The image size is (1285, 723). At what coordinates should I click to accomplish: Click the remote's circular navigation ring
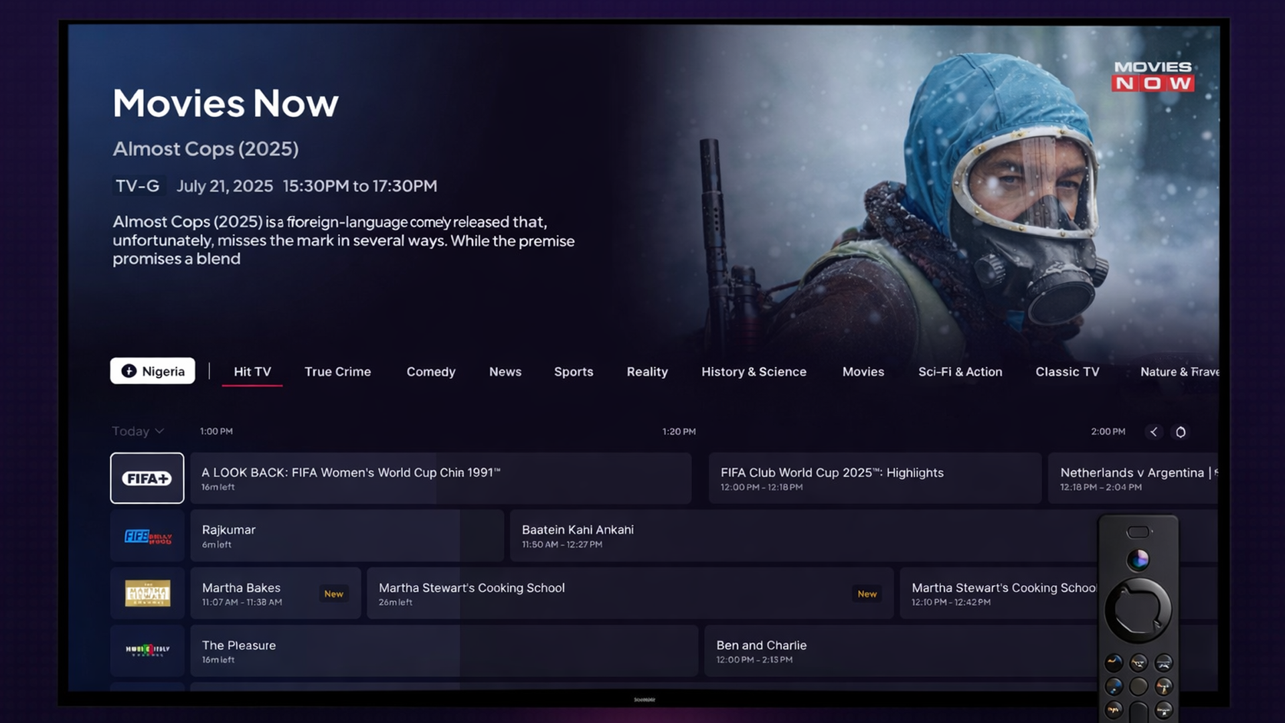[1138, 610]
